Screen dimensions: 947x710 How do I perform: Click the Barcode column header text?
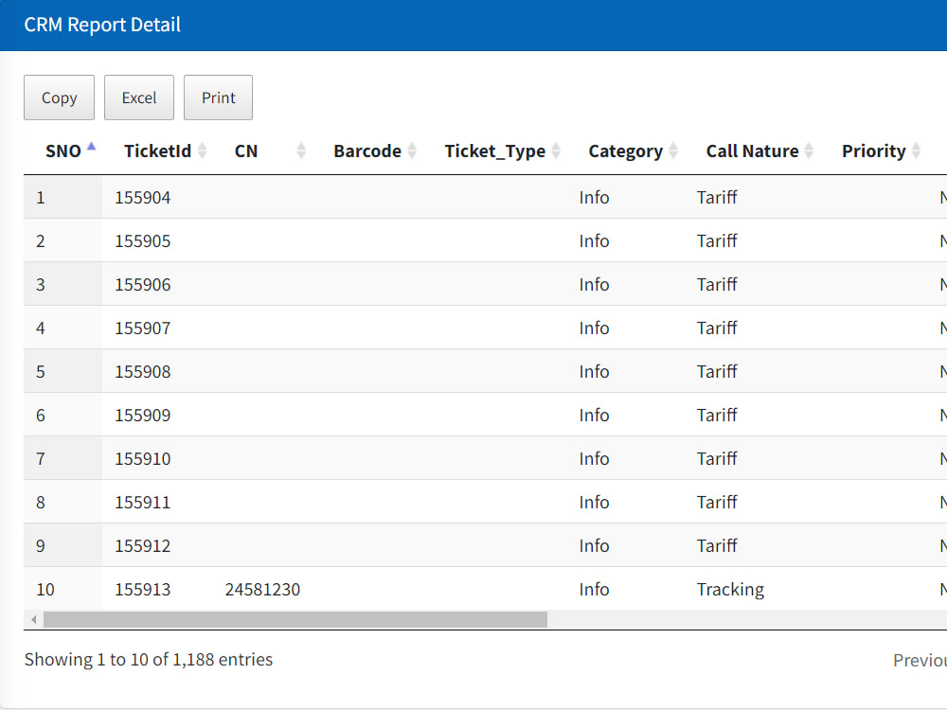pyautogui.click(x=367, y=151)
